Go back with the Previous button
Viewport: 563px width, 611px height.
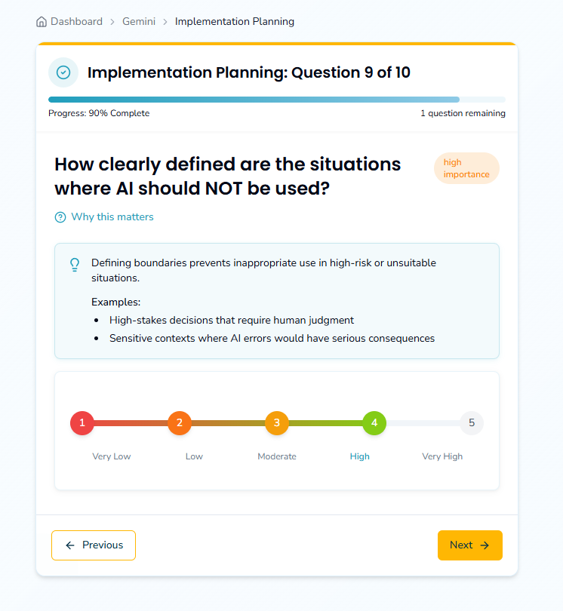click(94, 545)
